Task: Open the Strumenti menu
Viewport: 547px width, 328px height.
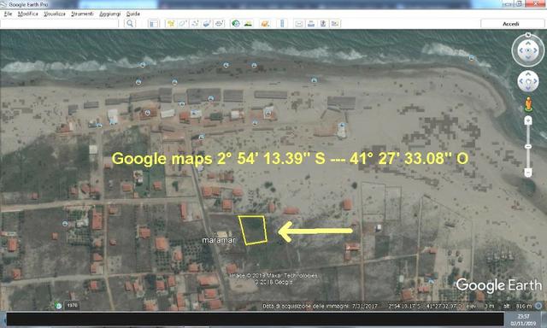Action: point(82,14)
